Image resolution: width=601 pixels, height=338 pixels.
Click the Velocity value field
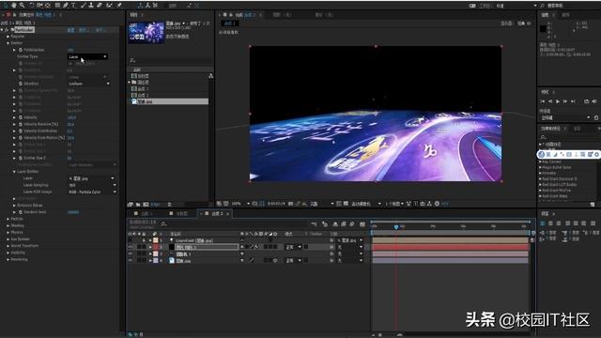point(71,117)
